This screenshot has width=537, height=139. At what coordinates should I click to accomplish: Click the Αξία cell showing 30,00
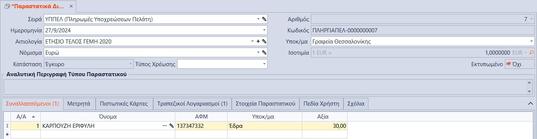[x=325, y=126]
